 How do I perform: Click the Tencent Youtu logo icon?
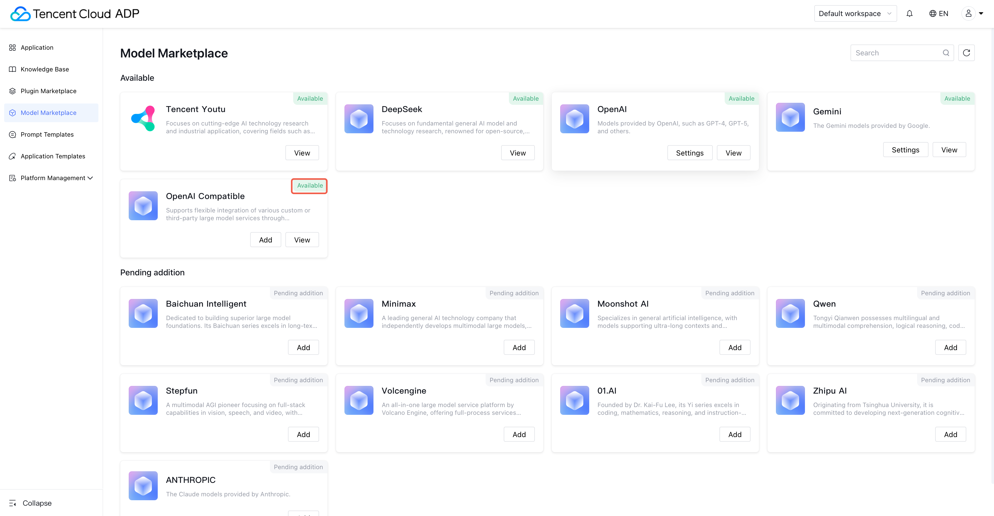tap(143, 119)
